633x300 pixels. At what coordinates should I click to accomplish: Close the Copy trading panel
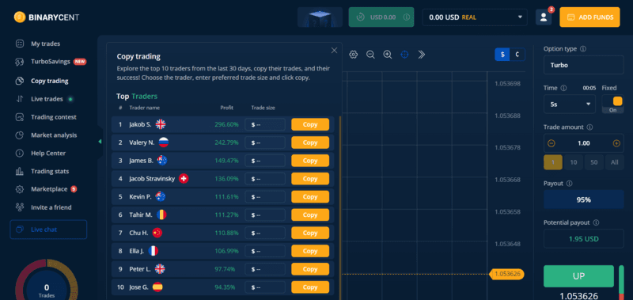pyautogui.click(x=334, y=51)
